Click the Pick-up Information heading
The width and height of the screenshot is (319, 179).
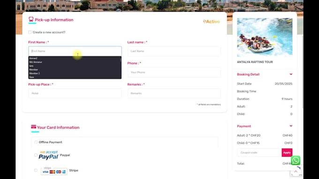tap(54, 20)
